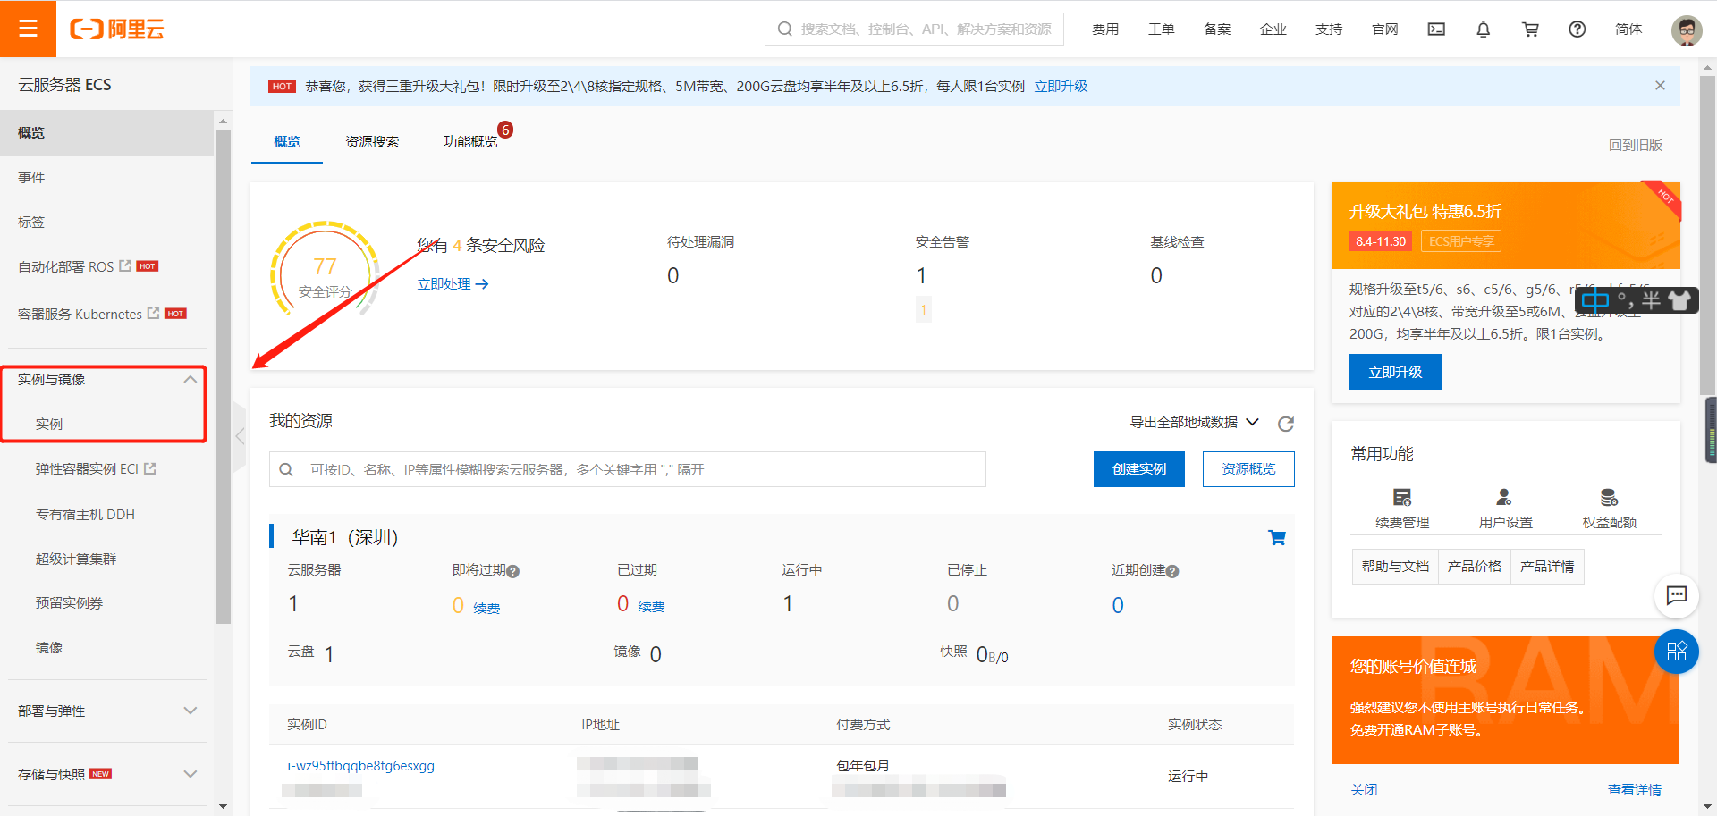
Task: Select 实例 in the sidebar
Action: point(49,424)
